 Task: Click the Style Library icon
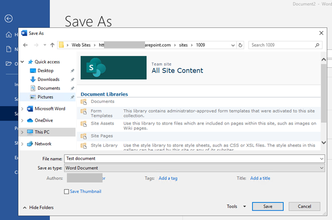83,146
